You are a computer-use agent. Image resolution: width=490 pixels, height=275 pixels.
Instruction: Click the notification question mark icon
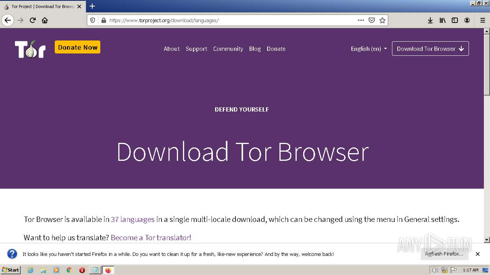[12, 254]
